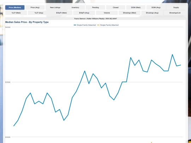Open $/SqFt (Med) metric

click(62, 13)
